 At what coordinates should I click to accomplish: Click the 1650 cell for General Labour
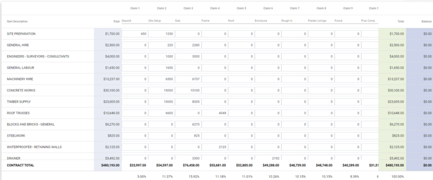(161, 68)
